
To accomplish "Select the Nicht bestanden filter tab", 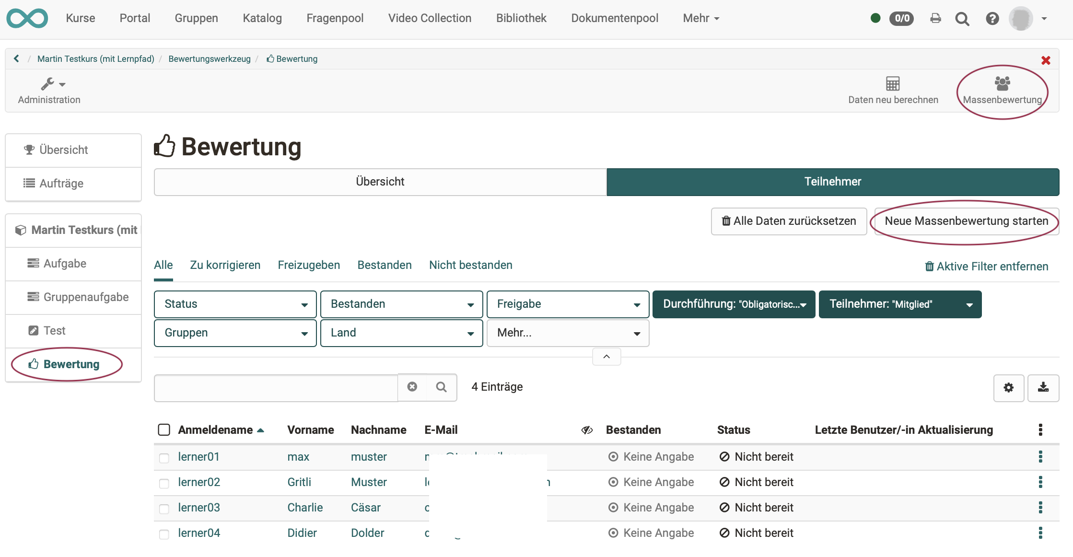I will coord(471,265).
